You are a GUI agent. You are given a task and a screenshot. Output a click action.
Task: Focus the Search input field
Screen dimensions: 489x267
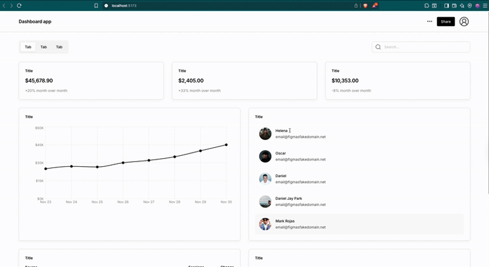coord(424,47)
